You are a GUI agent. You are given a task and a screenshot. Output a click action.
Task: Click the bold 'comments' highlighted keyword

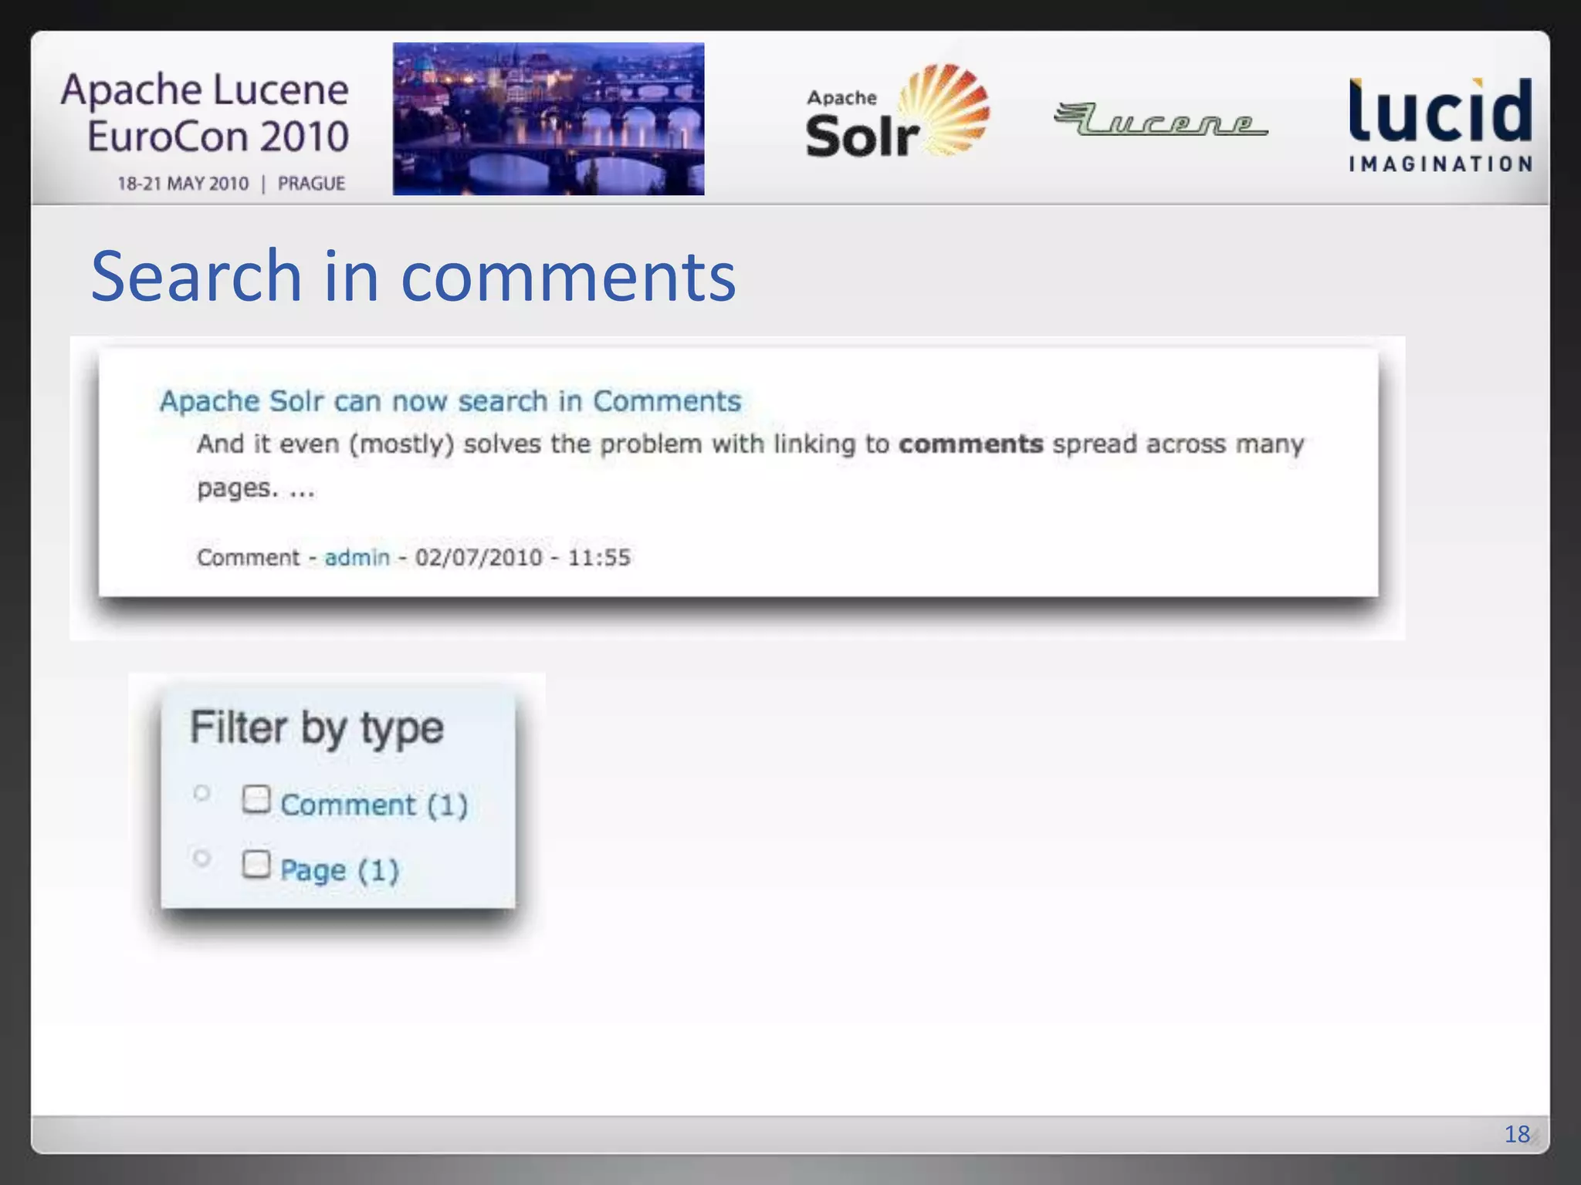coord(970,444)
